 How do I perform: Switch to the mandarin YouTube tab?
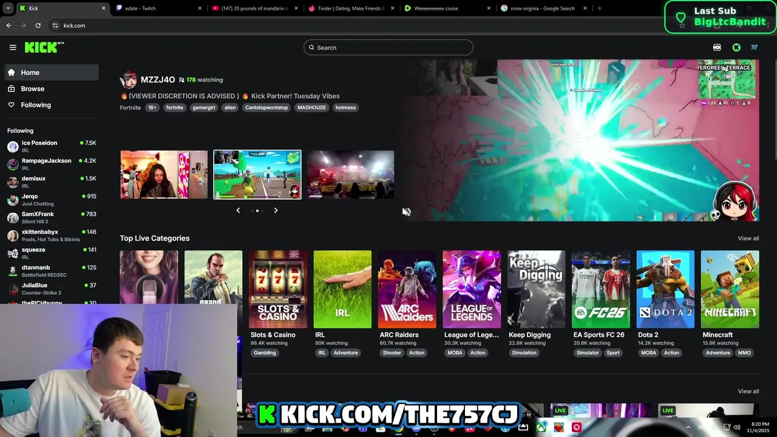click(x=254, y=8)
